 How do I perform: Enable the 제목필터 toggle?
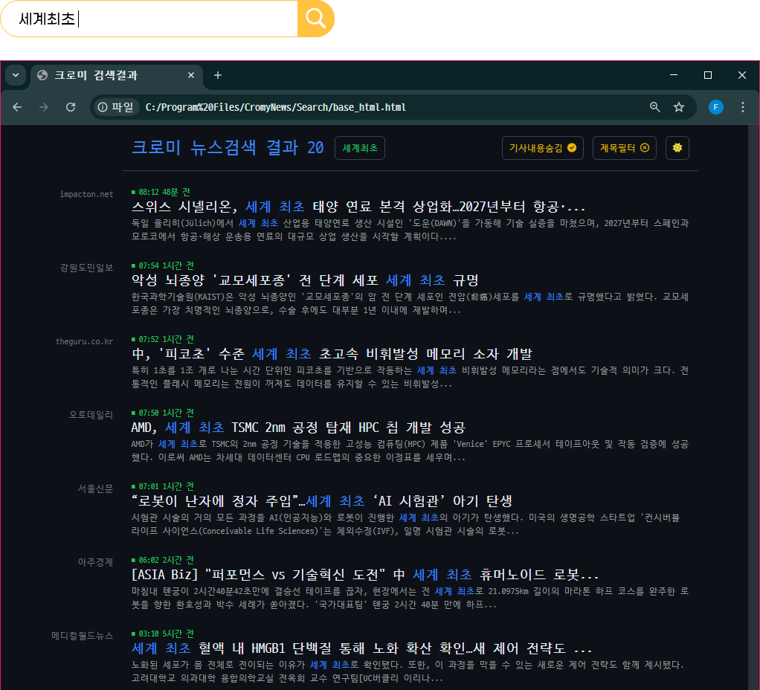point(623,148)
